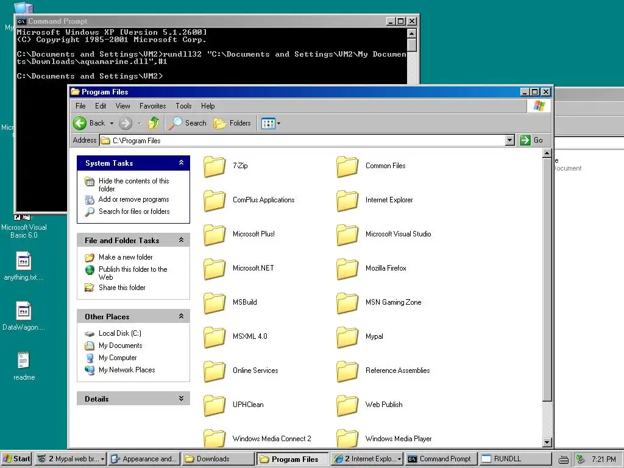Click the Go button beside address bar
624x468 pixels.
coord(531,140)
